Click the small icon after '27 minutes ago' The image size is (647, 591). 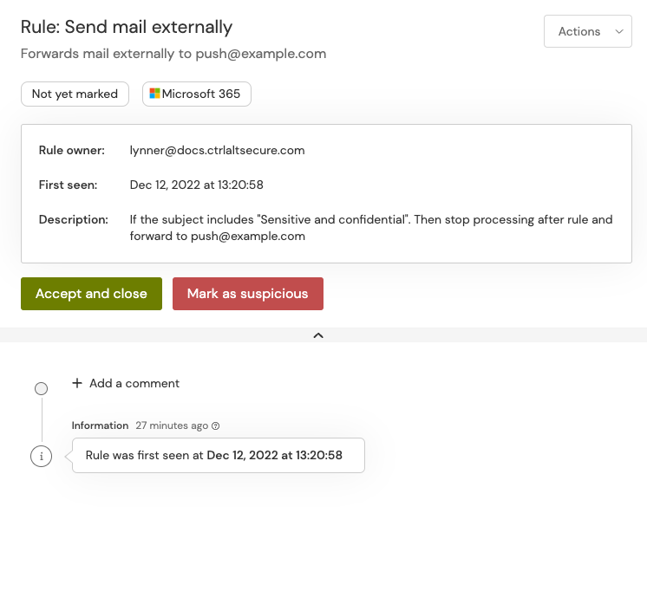pos(216,425)
